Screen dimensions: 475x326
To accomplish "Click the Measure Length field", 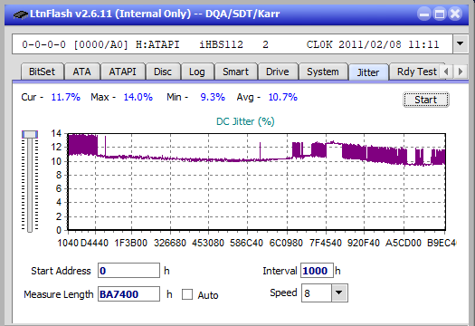I will pyautogui.click(x=128, y=294).
